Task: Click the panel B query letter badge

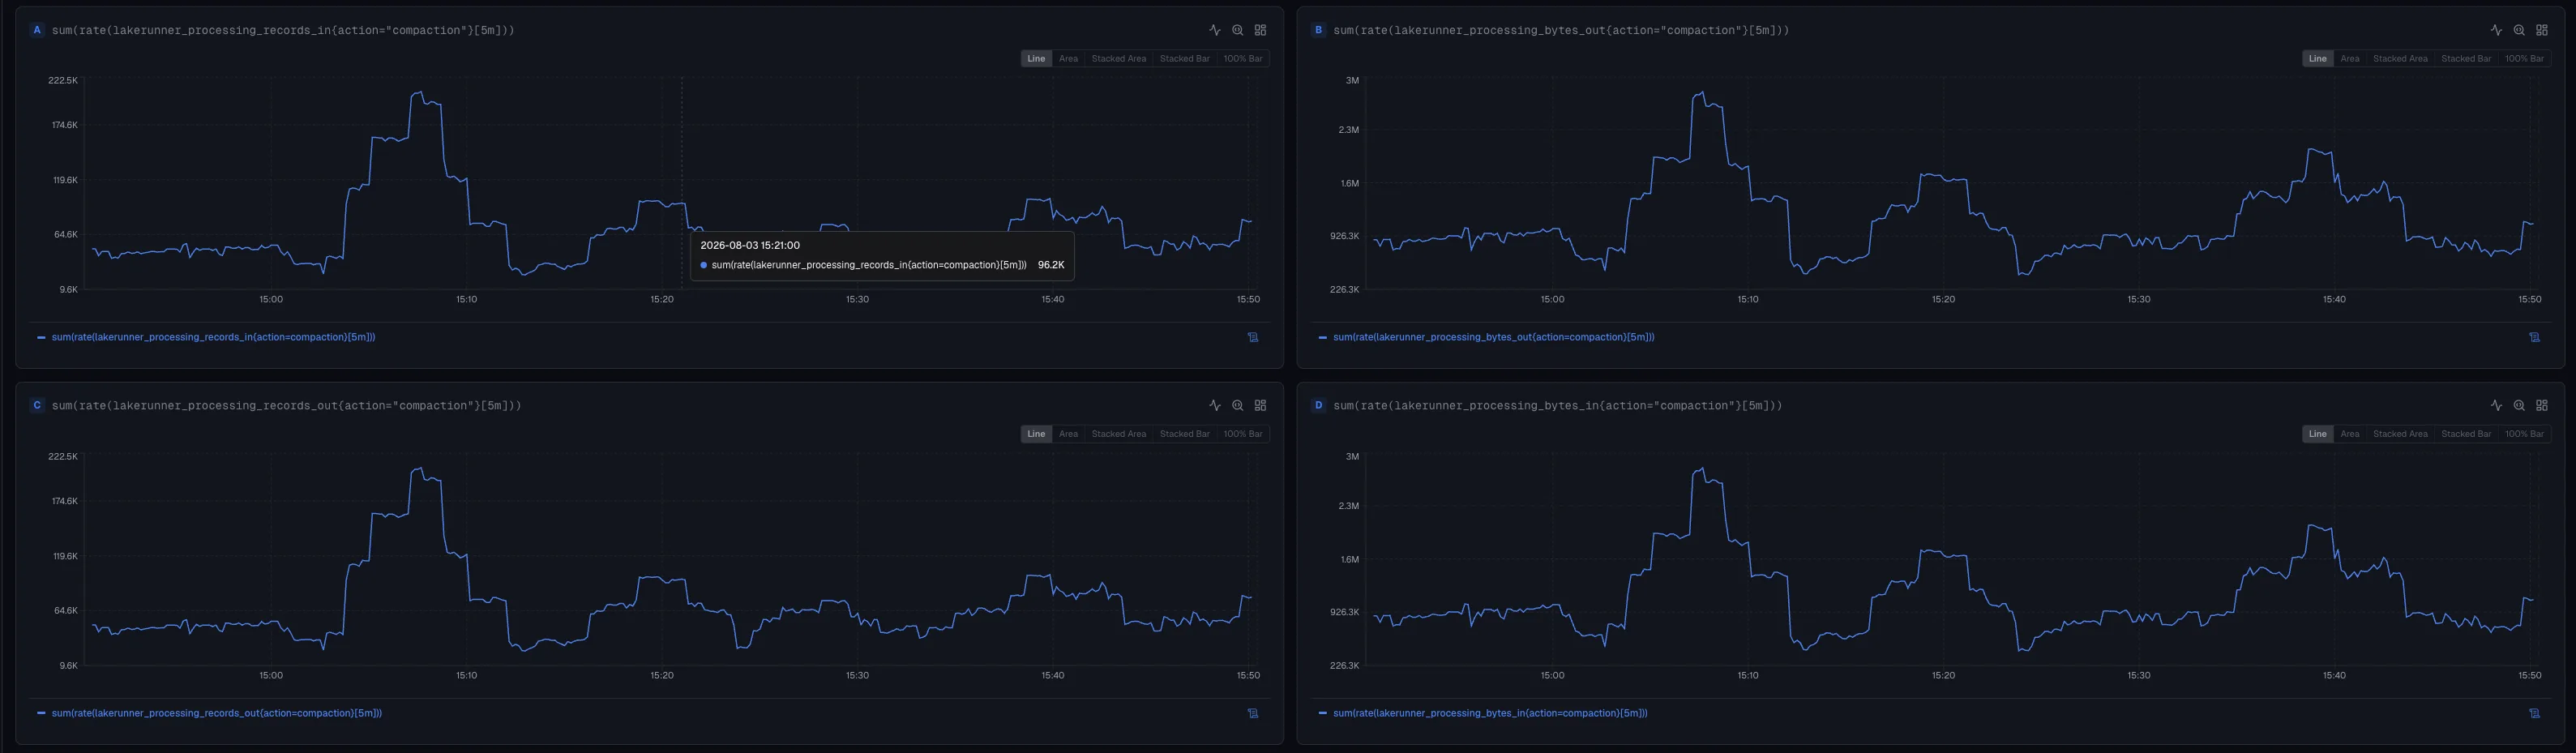Action: pyautogui.click(x=1318, y=30)
